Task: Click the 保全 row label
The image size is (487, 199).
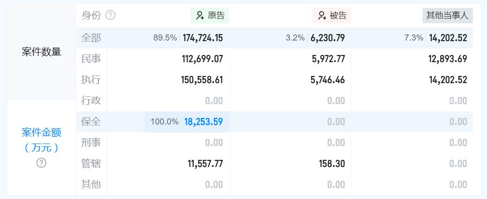Action: [91, 122]
